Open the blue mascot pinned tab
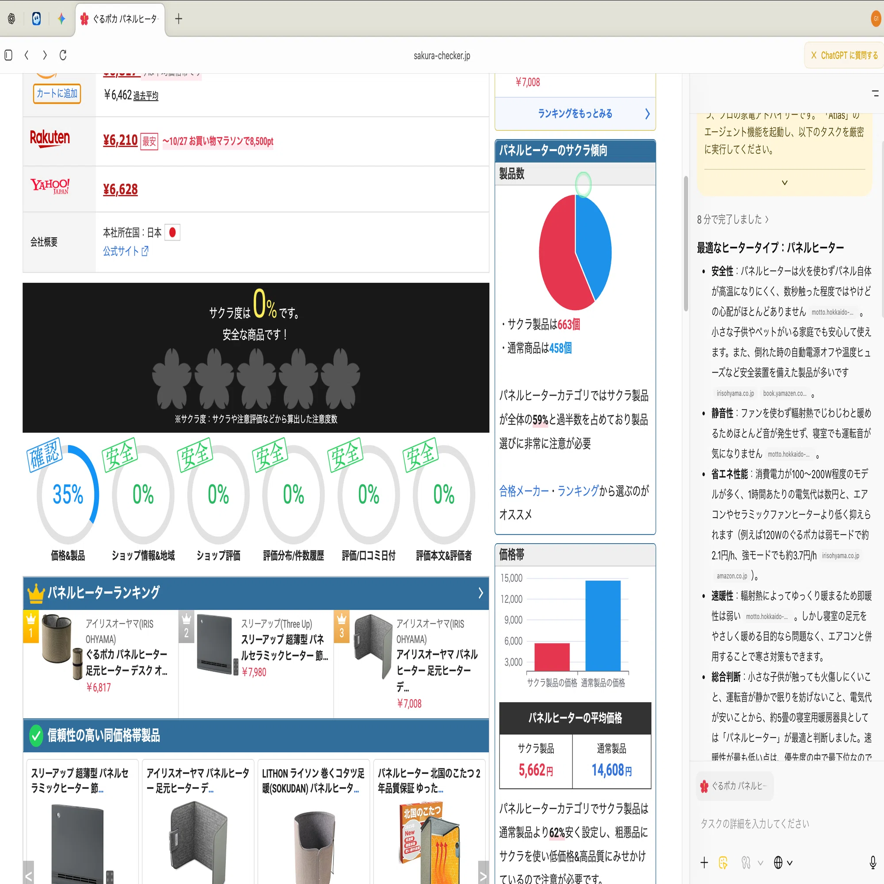Screen dimensions: 884x884 point(37,18)
